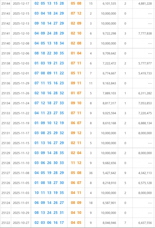Click date 2025-12-15 cell
155x228 pixels.
coord(21,13)
